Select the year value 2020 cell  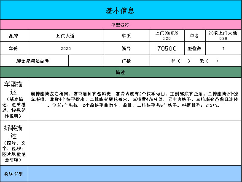[x=66, y=48]
